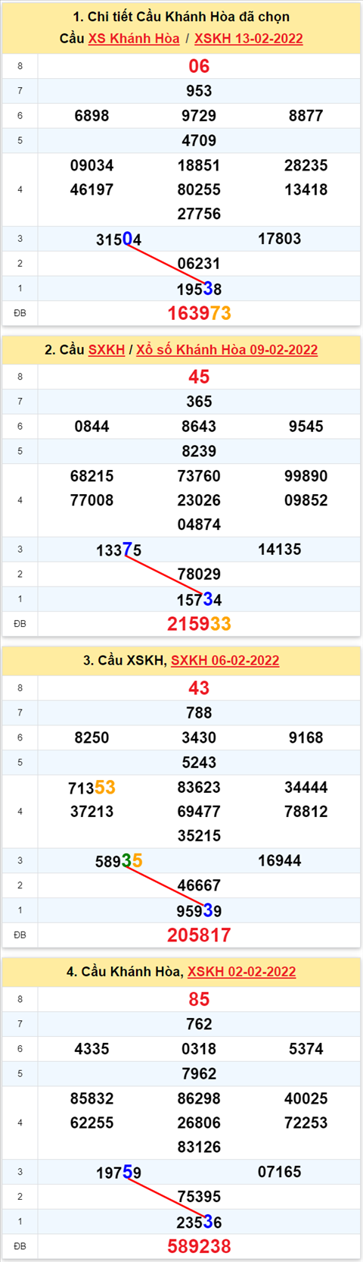Click the number 71353 with orange digits
Image resolution: width=363 pixels, height=1262 pixels.
92,788
